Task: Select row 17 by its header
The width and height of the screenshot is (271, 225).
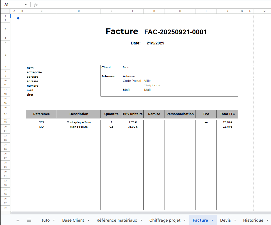Action: [5, 114]
